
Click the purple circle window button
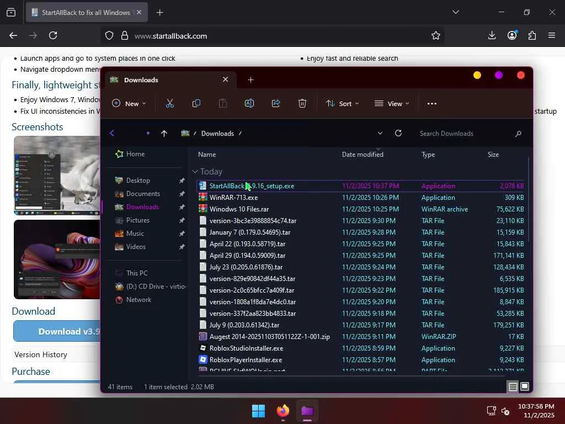coord(499,75)
